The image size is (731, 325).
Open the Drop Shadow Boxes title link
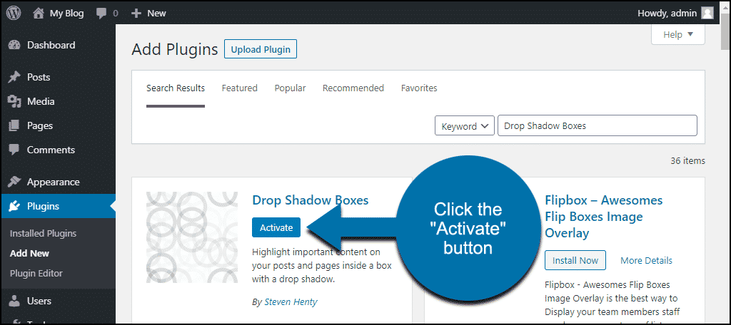(x=311, y=200)
